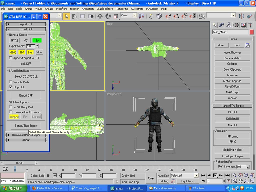Expand the Import DFF rollout
Image resolution: width=256 pixels, height=192 pixels.
click(26, 24)
